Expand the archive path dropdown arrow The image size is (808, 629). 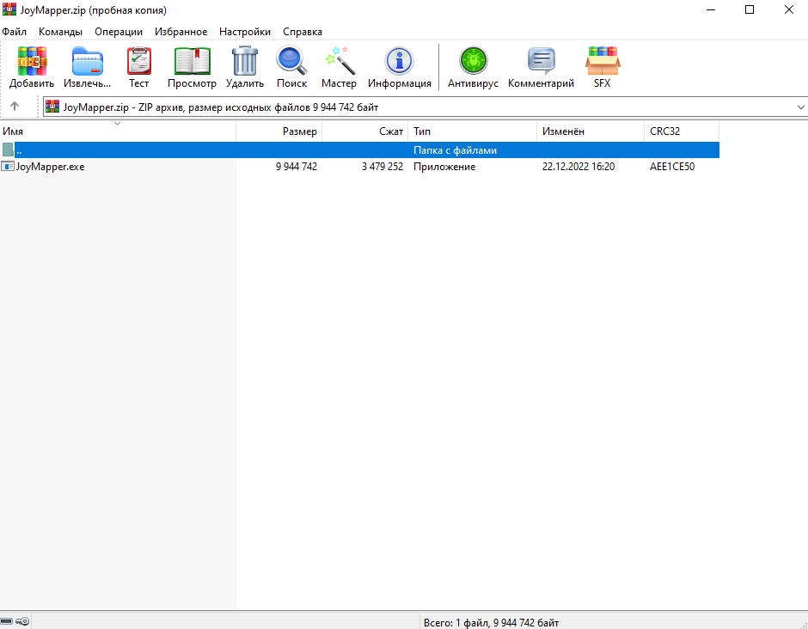[799, 107]
